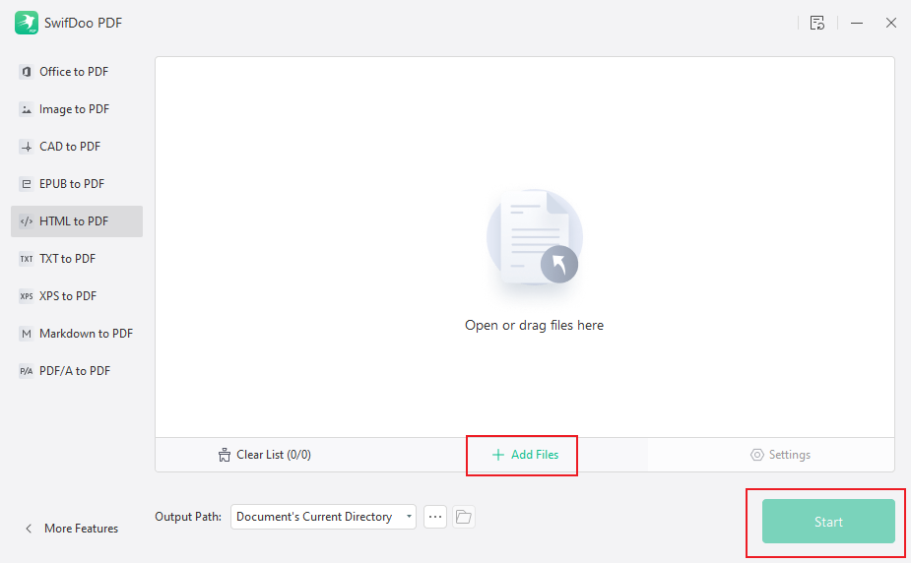This screenshot has width=911, height=563.
Task: Click the document drop-zone illustration
Action: (x=535, y=239)
